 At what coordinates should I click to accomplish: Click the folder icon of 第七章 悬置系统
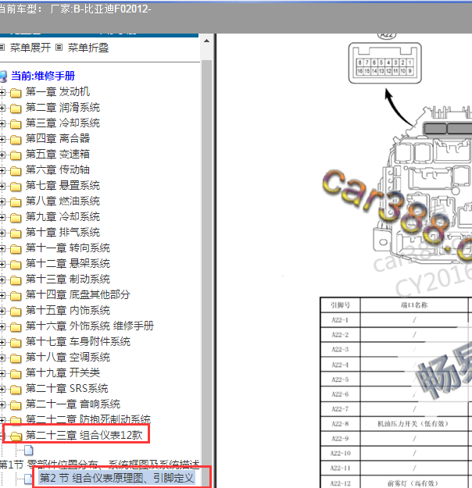tap(16, 186)
